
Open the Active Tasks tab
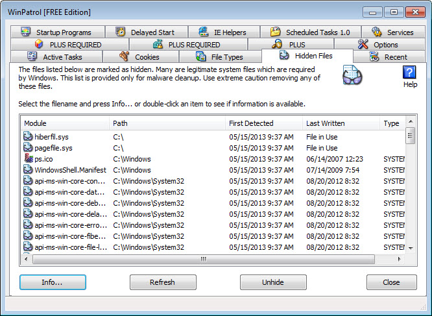(56, 56)
